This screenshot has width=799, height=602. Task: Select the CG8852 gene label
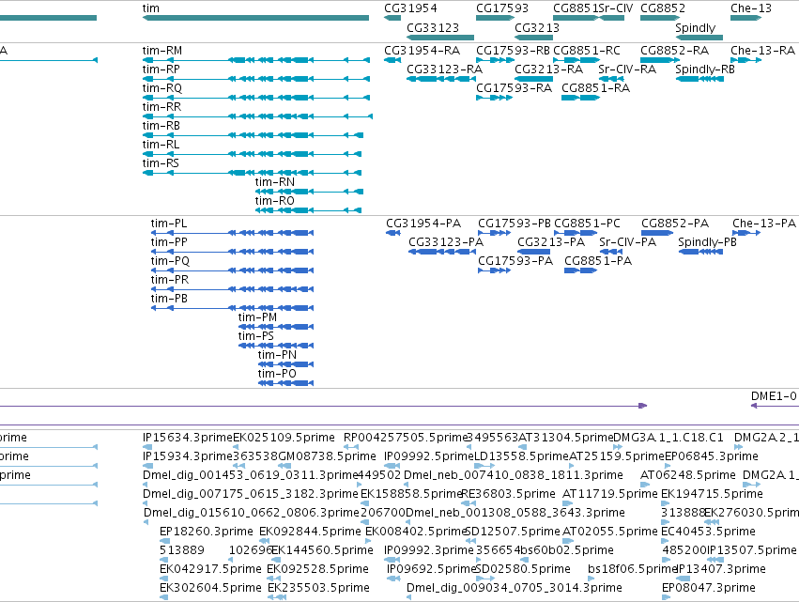pyautogui.click(x=663, y=8)
